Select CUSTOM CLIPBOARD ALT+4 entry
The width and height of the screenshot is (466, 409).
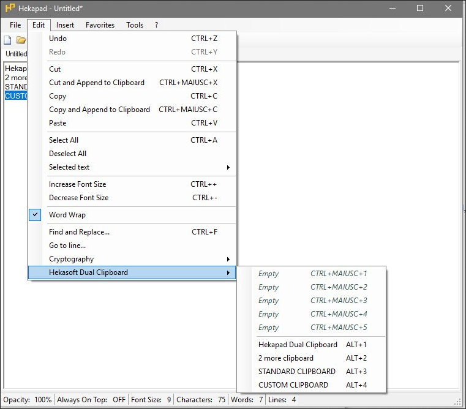pos(312,385)
